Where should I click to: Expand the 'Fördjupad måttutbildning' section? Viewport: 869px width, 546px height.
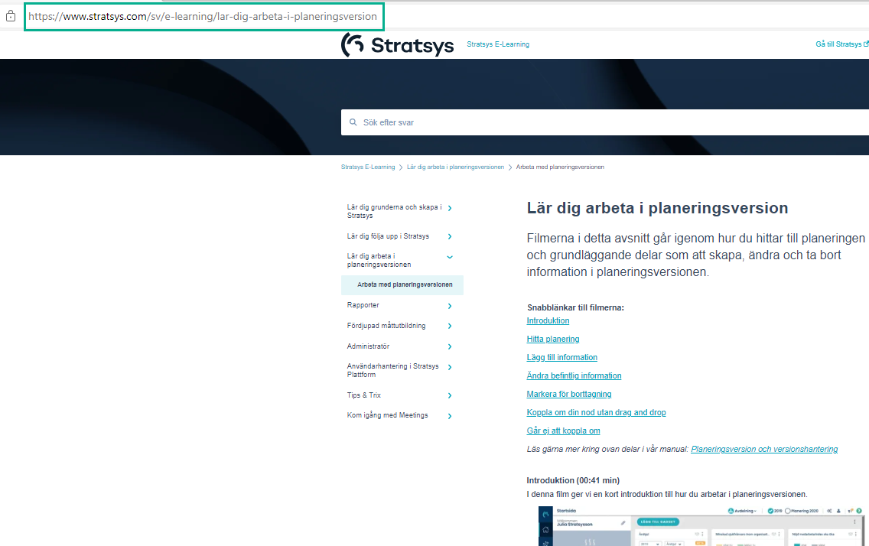coord(449,327)
